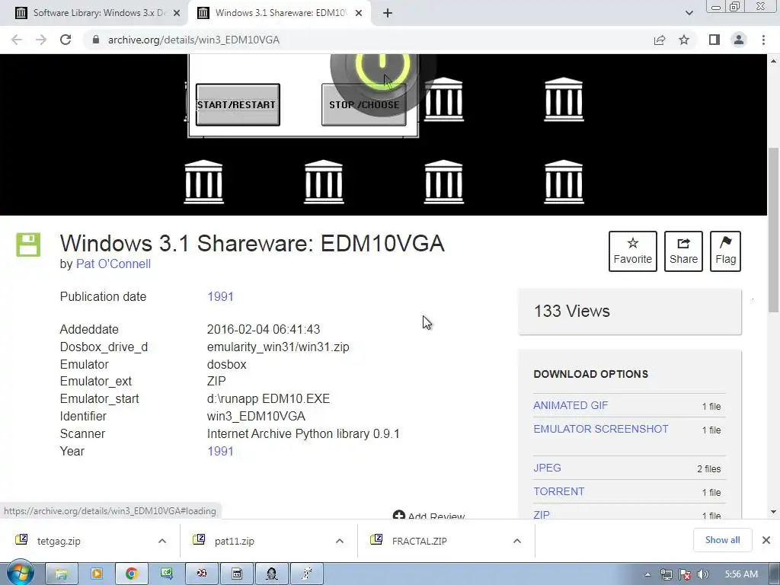This screenshot has height=585, width=780.
Task: Click the system clock showing 5:56 AM
Action: click(741, 574)
